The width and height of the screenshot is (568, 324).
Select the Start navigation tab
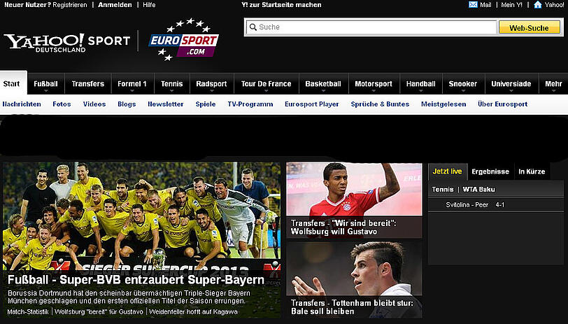[x=12, y=84]
